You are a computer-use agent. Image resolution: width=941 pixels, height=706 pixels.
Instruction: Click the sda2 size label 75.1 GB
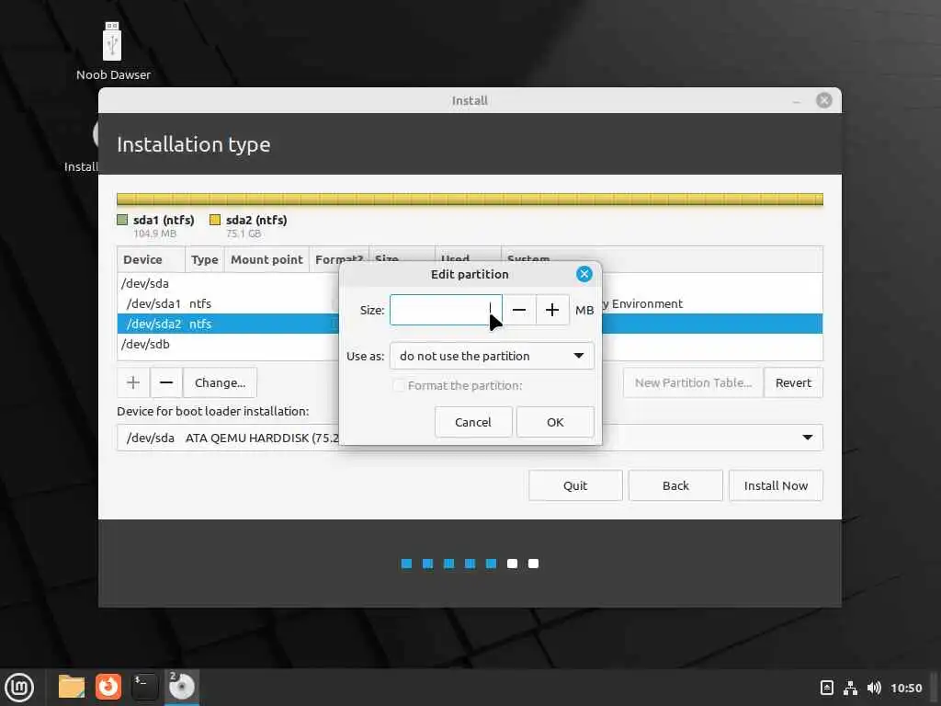coord(244,233)
